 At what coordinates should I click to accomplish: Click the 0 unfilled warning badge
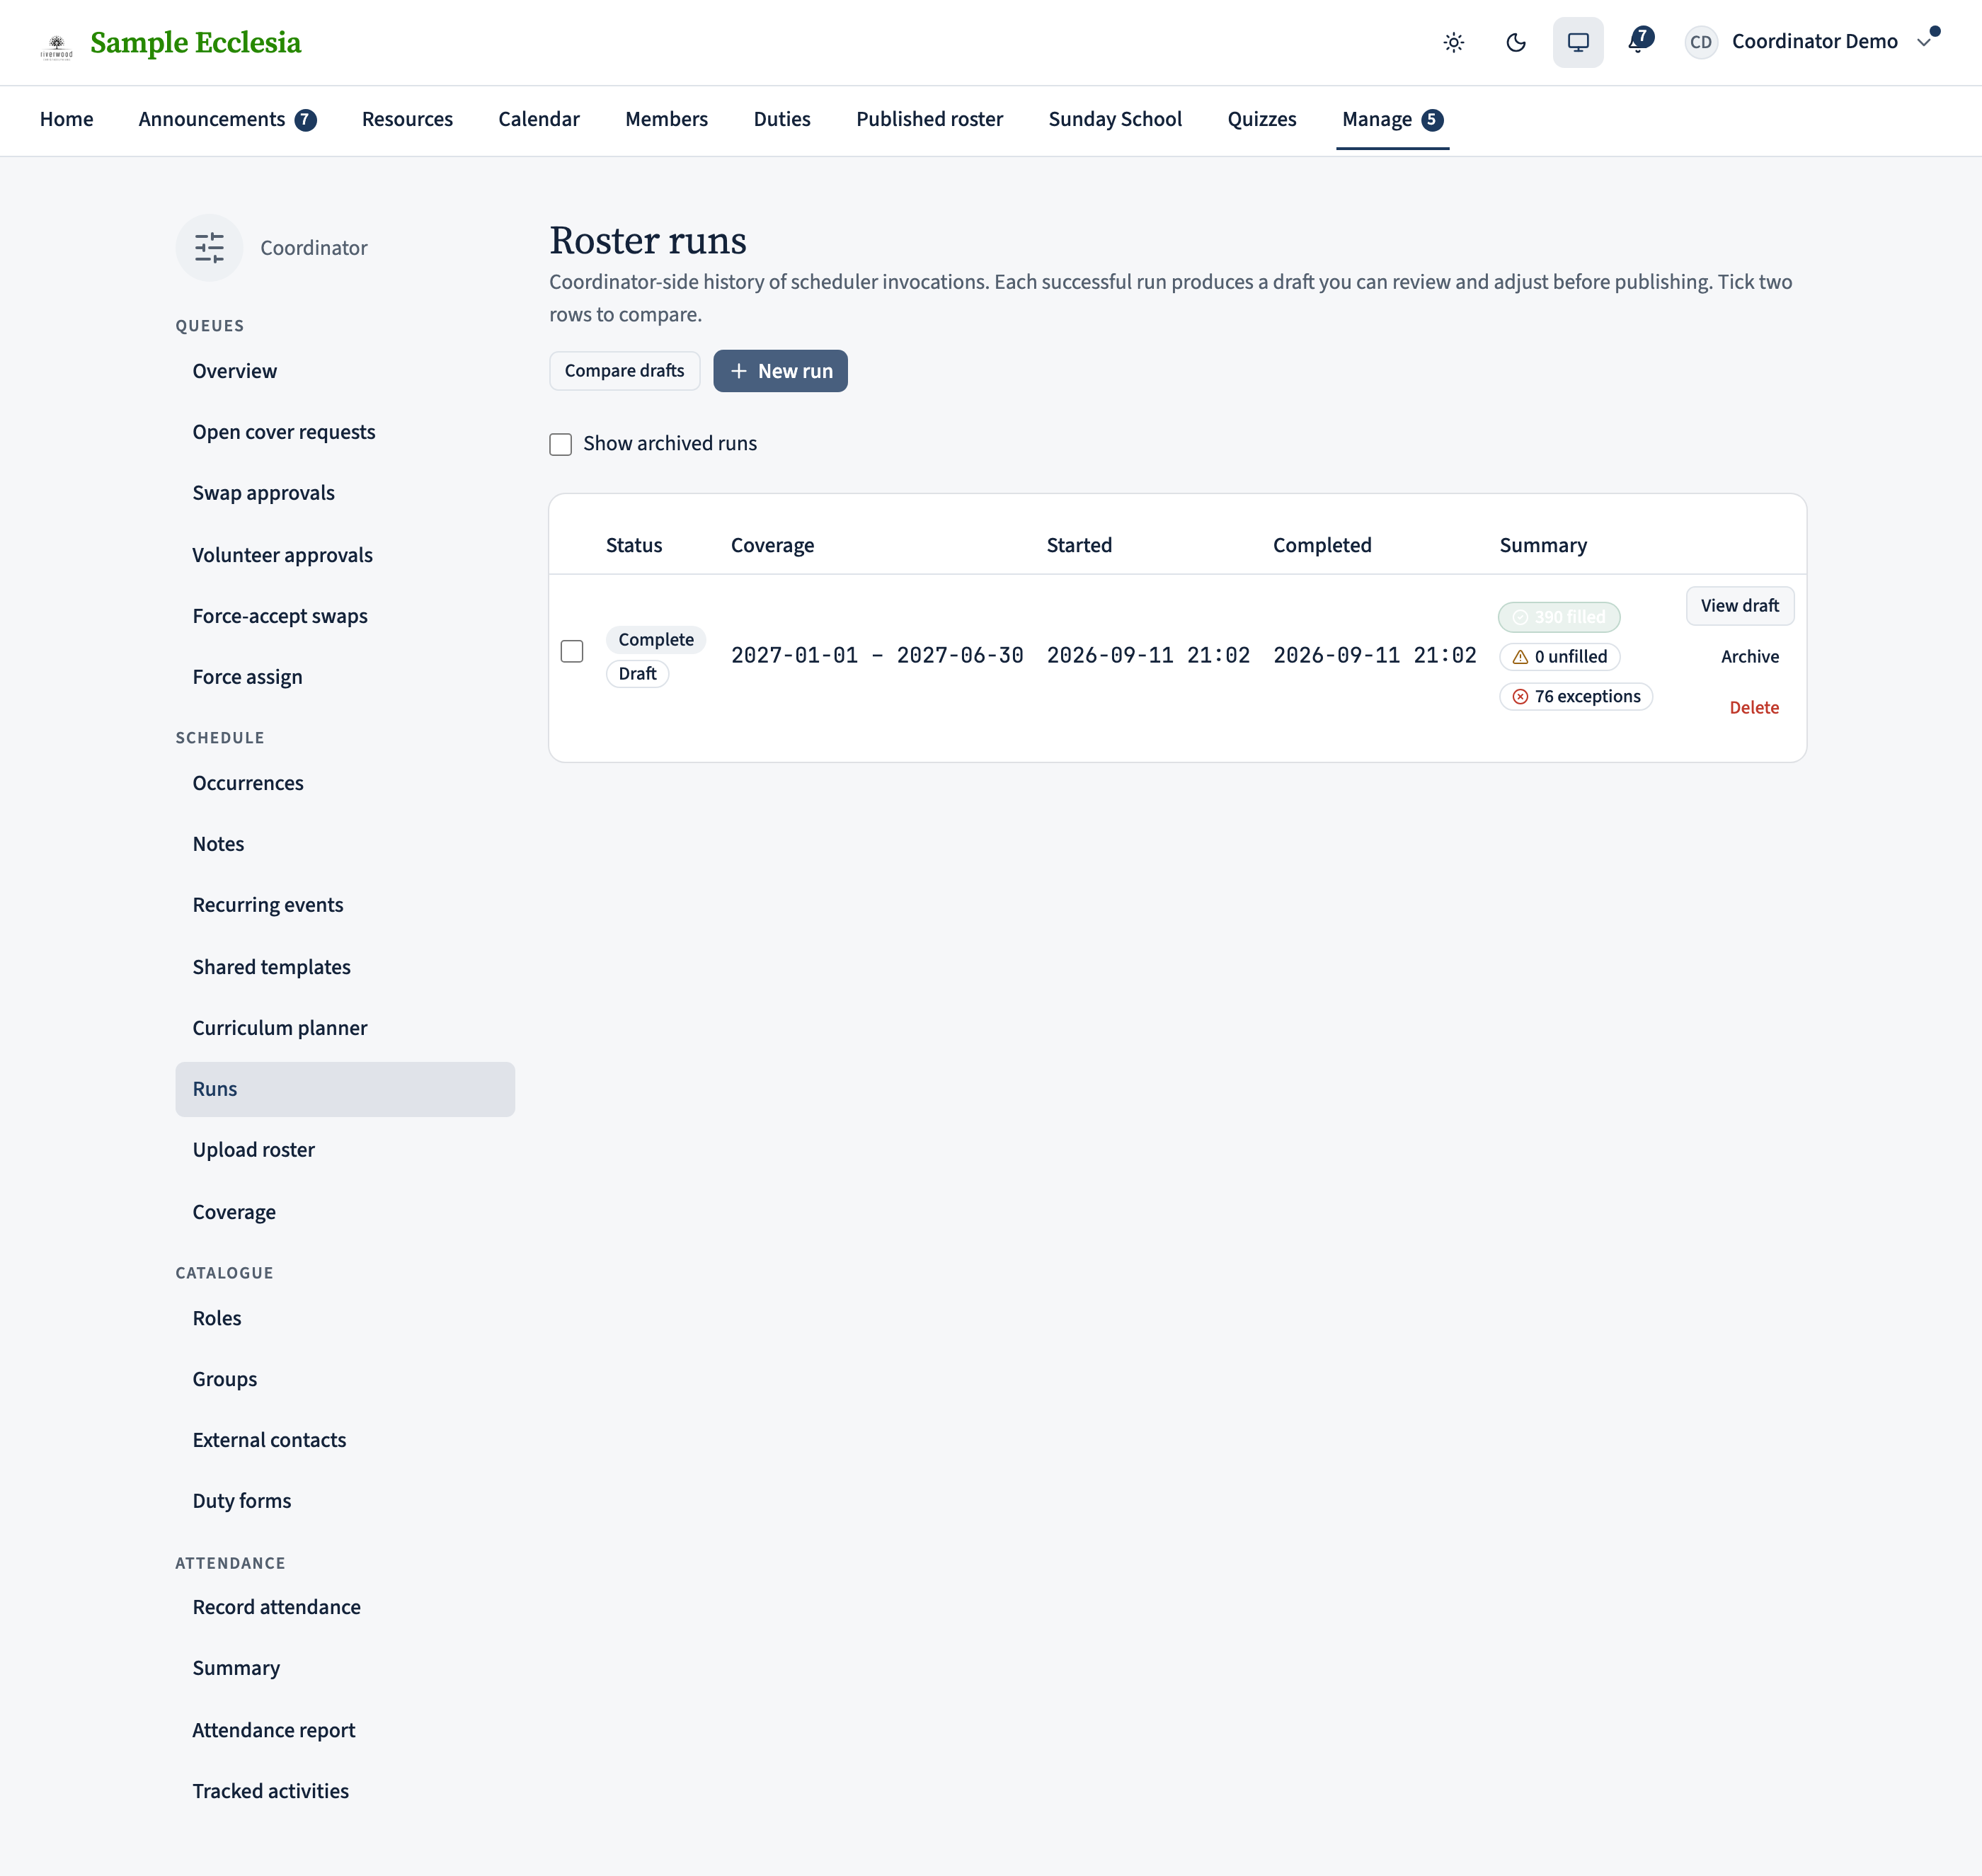[x=1560, y=657]
